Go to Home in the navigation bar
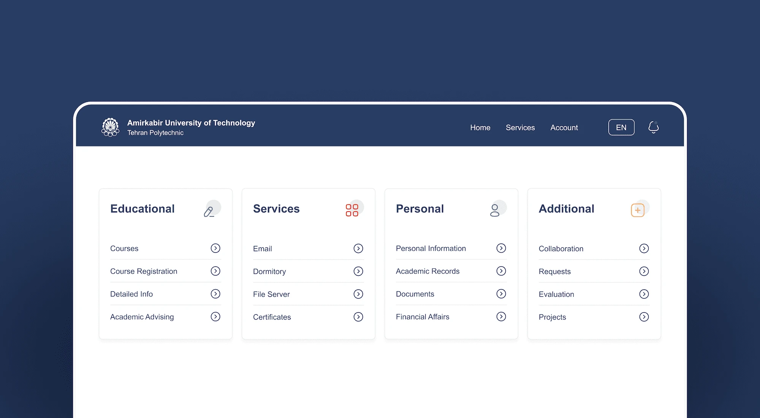This screenshot has height=418, width=760. point(480,128)
